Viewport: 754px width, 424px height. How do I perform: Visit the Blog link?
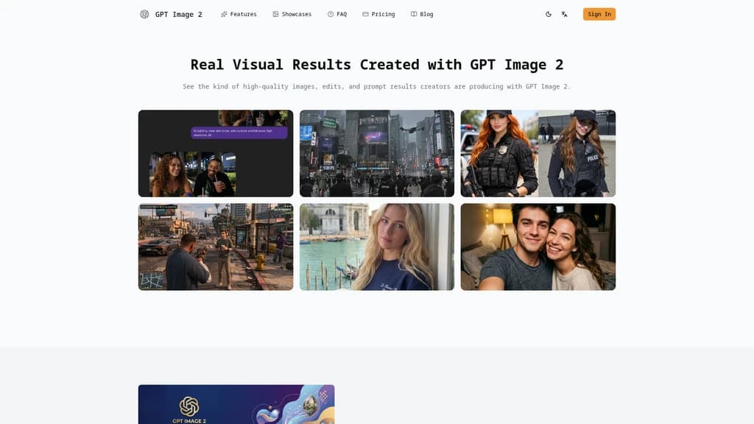pos(422,15)
